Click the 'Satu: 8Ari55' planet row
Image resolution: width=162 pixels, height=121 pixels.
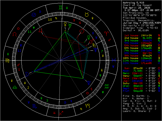[142, 83]
